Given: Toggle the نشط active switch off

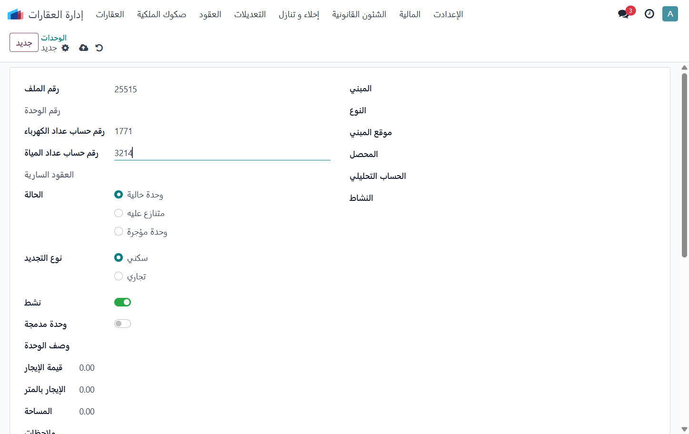Looking at the screenshot, I should [x=122, y=302].
